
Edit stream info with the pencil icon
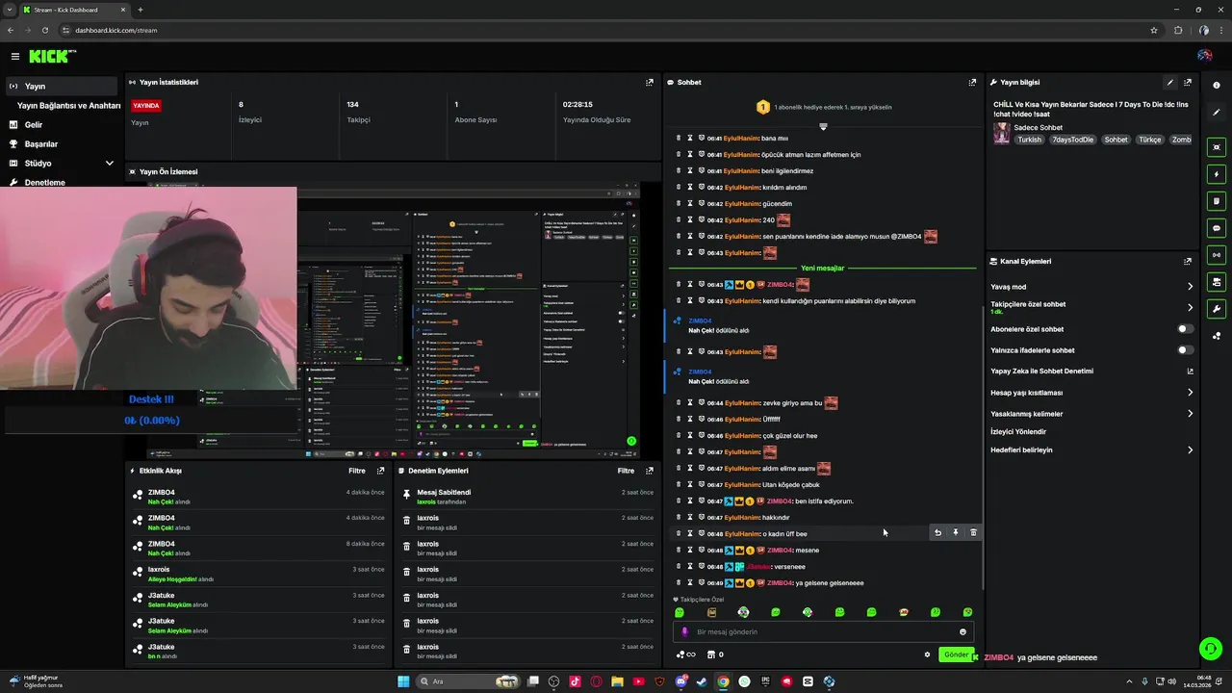coord(1170,83)
